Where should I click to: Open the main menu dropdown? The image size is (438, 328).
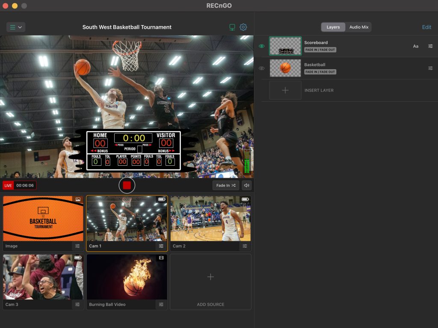pos(16,27)
